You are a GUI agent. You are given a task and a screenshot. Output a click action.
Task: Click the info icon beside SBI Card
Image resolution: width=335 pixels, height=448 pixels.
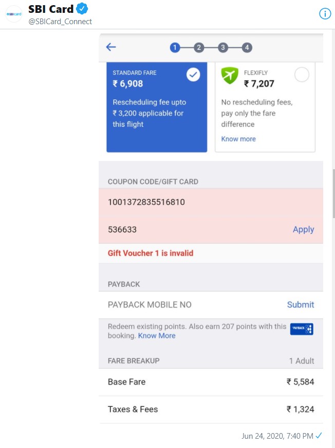point(325,14)
